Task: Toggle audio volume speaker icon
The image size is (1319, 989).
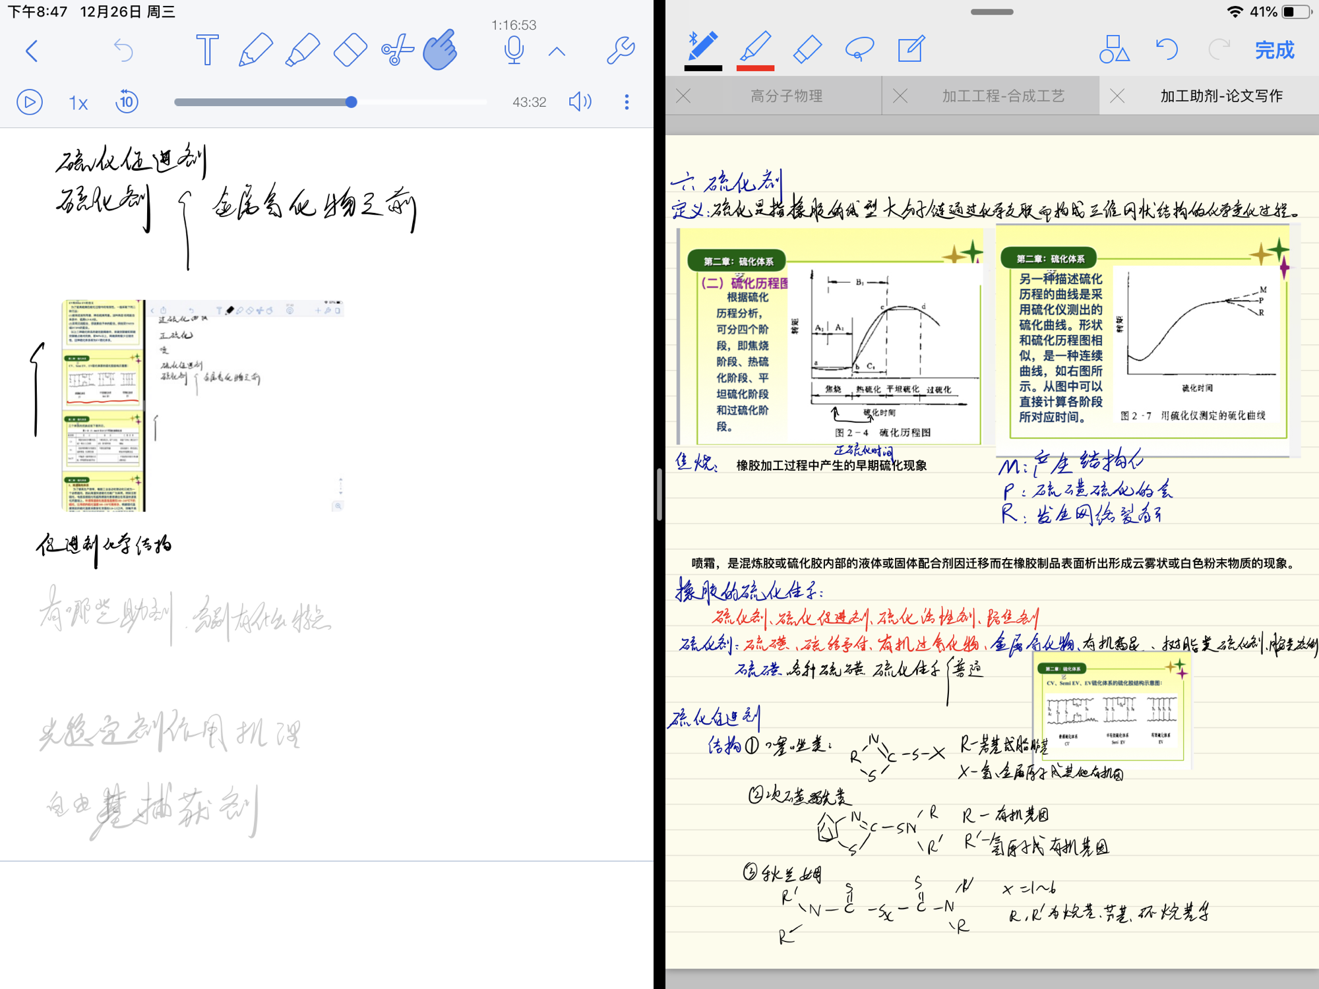Action: [x=580, y=102]
